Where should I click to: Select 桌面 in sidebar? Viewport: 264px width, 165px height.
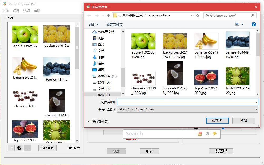coord(99,70)
